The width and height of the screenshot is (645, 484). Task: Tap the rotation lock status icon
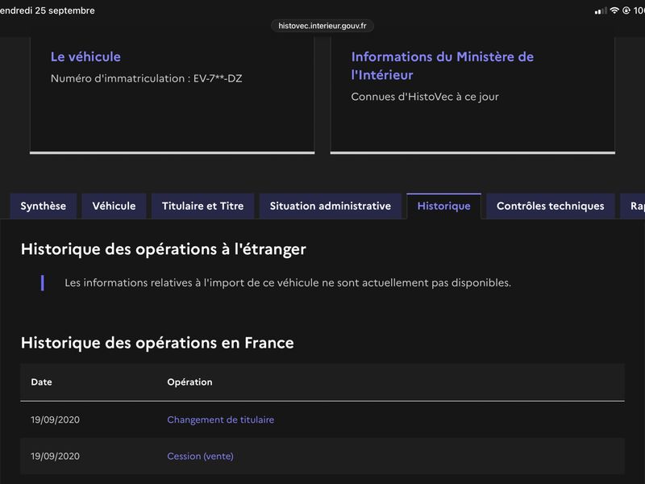pos(626,10)
